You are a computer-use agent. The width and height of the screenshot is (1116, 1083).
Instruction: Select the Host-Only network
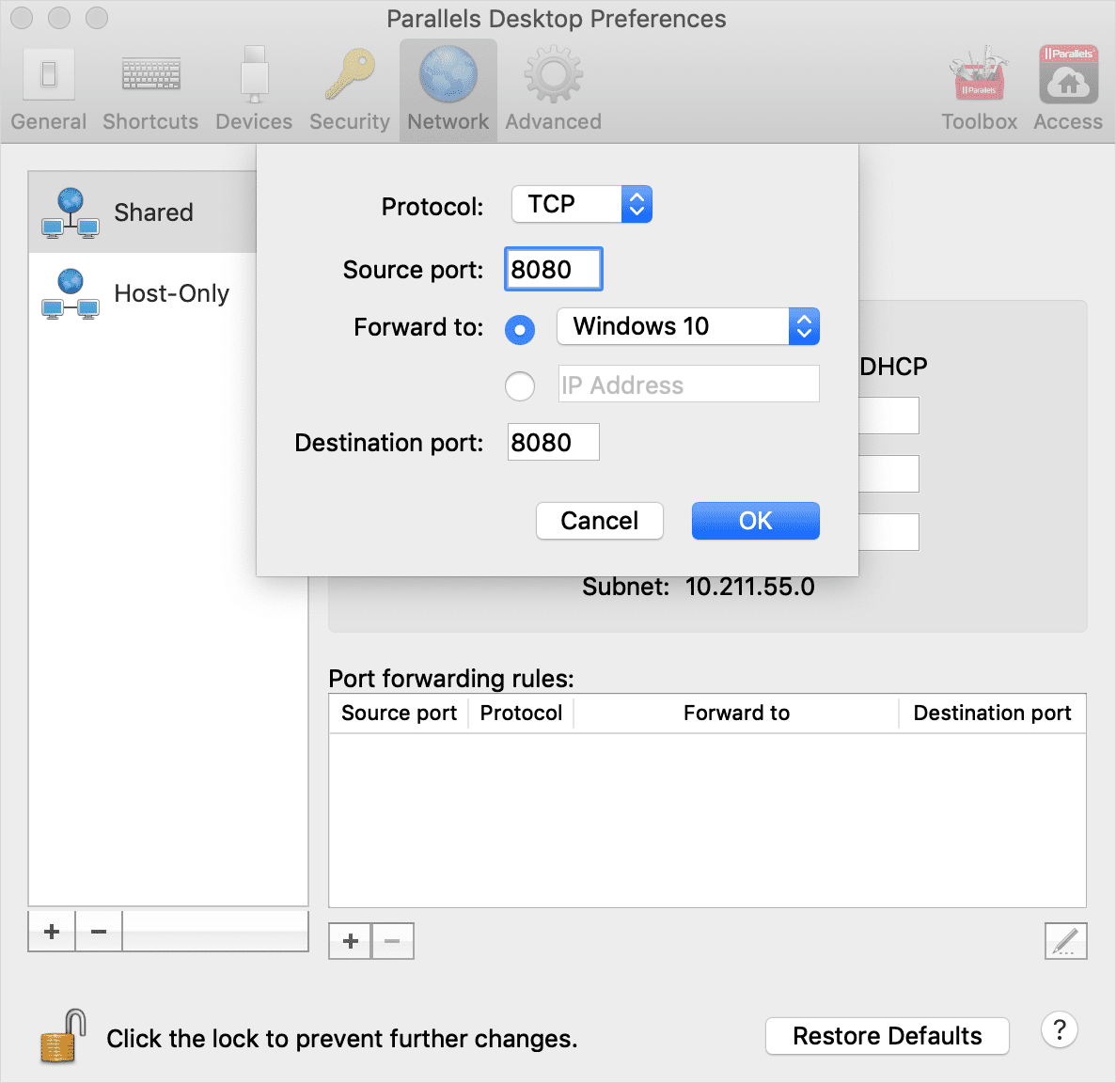pyautogui.click(x=171, y=292)
